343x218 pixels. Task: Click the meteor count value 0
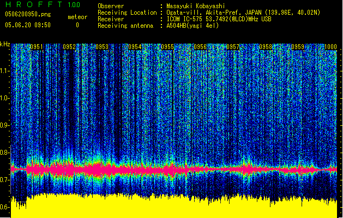point(77,25)
